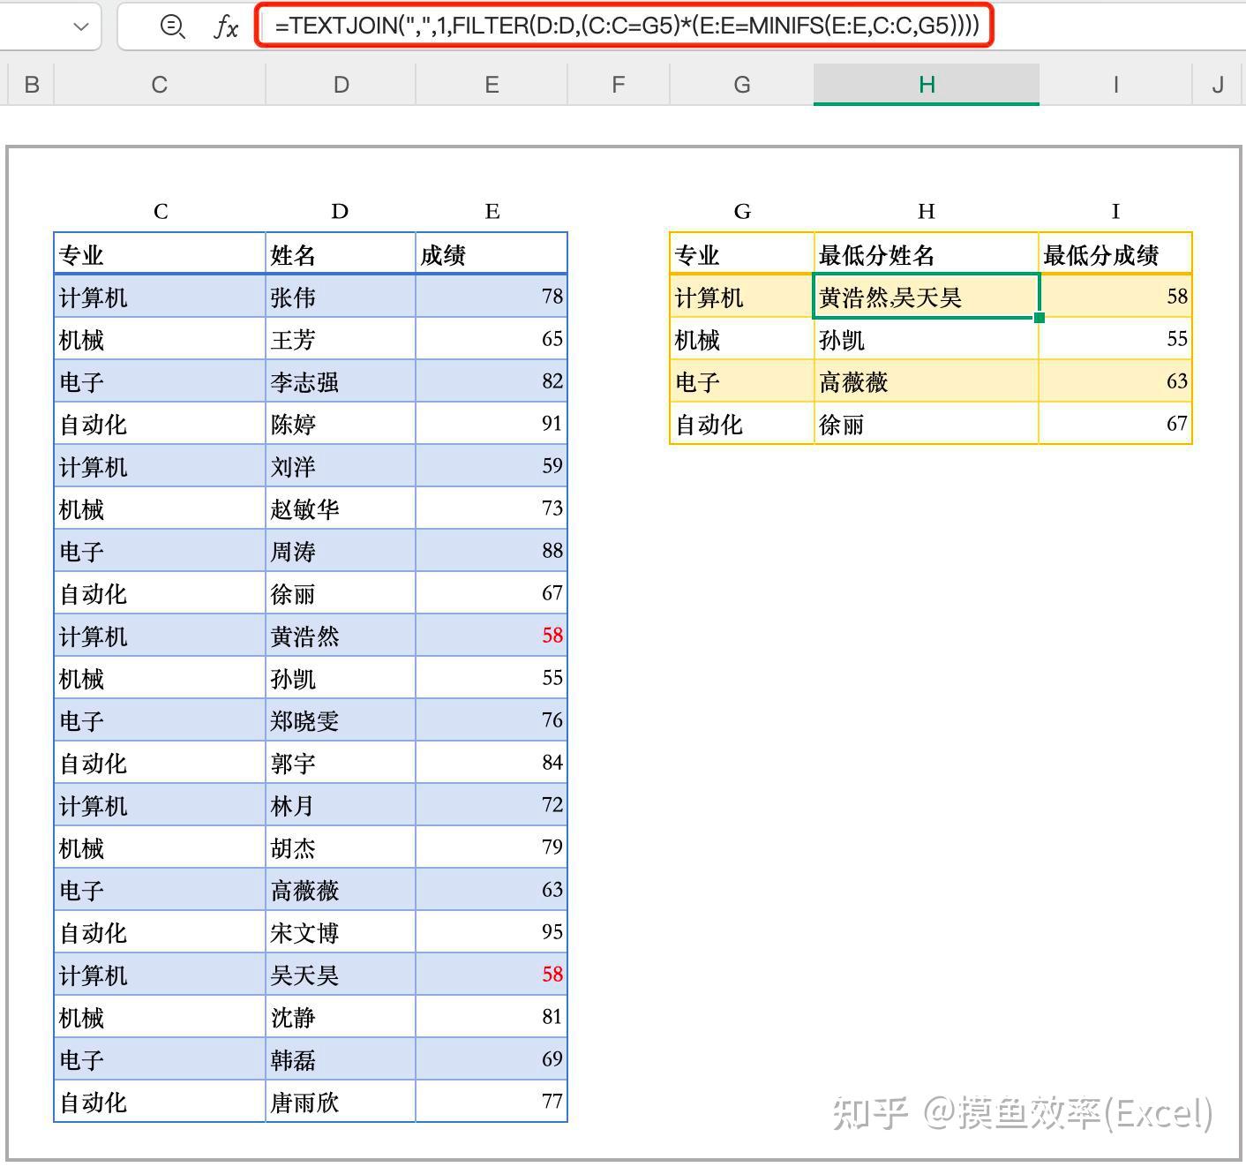Click the fx insert function icon
1246x1167 pixels.
226,26
